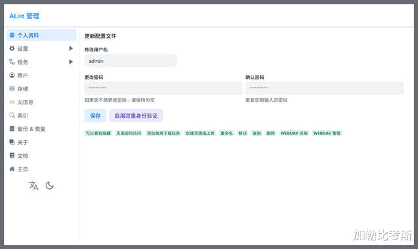The height and width of the screenshot is (249, 418).
Task: Click the 重命名 permission tag
Action: pos(227,133)
